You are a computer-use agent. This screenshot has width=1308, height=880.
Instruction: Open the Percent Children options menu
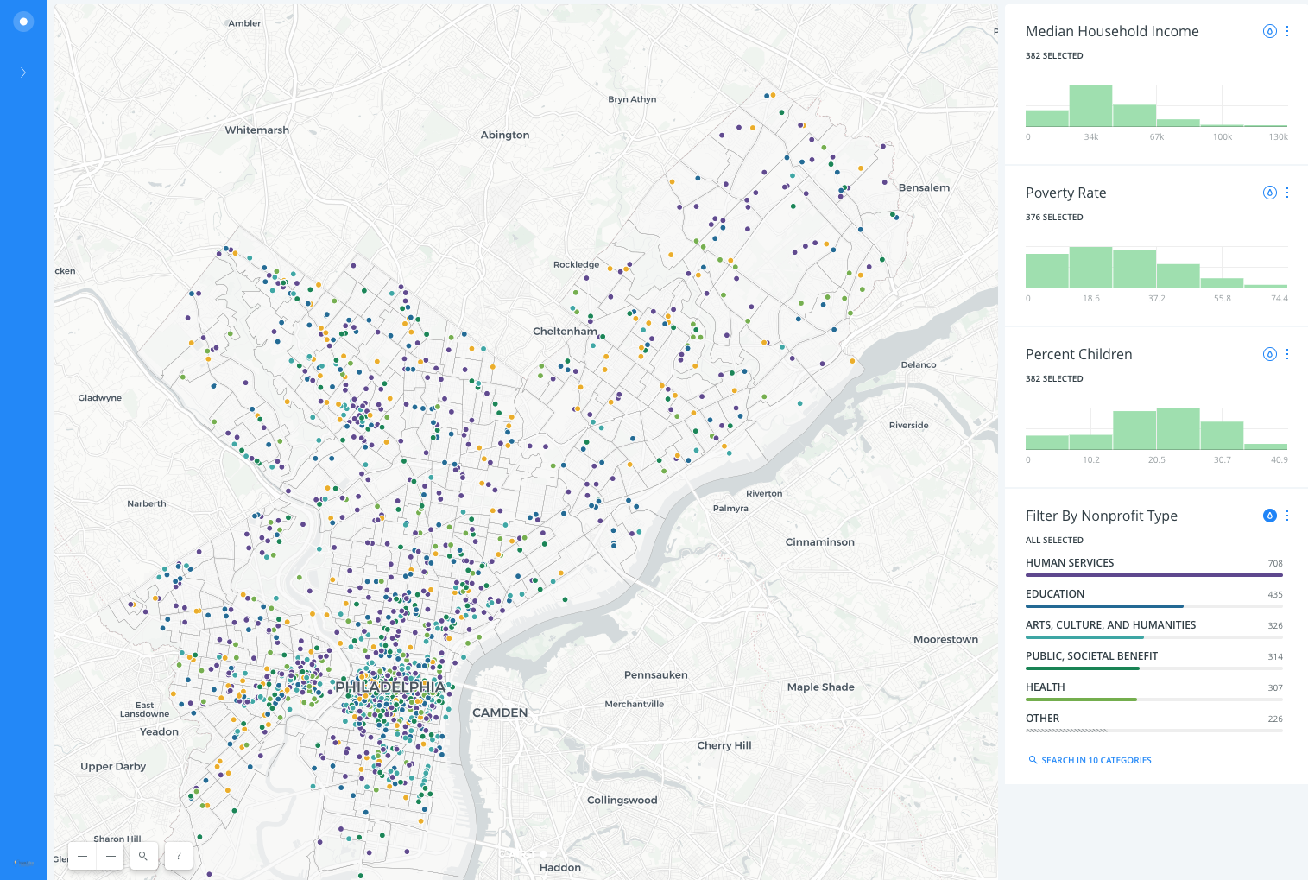(x=1287, y=353)
